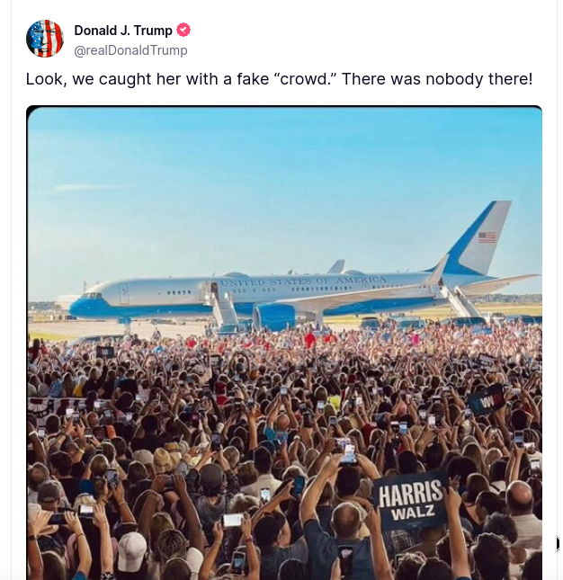
Task: Click the blue jet engine in photo
Action: pyautogui.click(x=274, y=316)
